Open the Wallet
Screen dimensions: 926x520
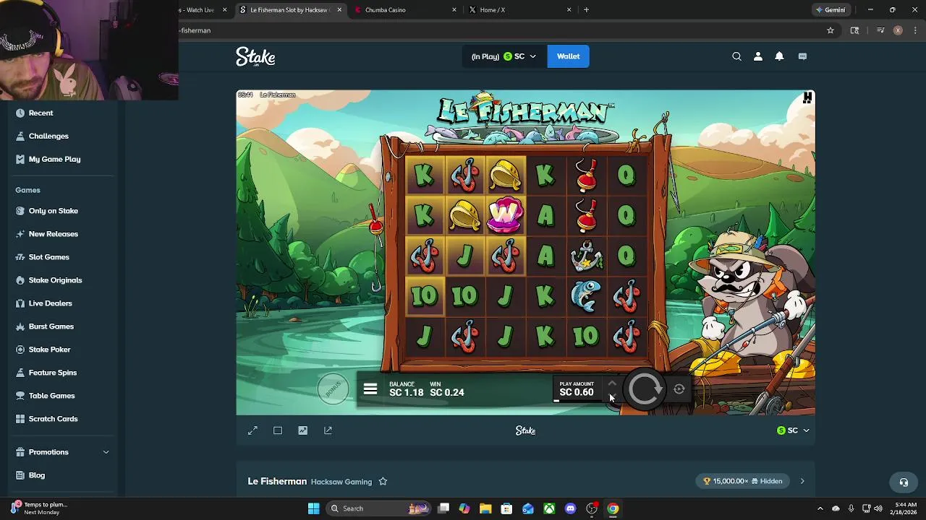(568, 56)
